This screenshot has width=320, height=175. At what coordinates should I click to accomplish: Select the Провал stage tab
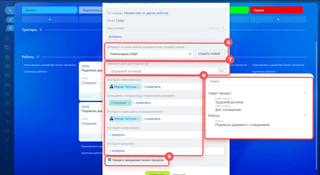point(276,10)
